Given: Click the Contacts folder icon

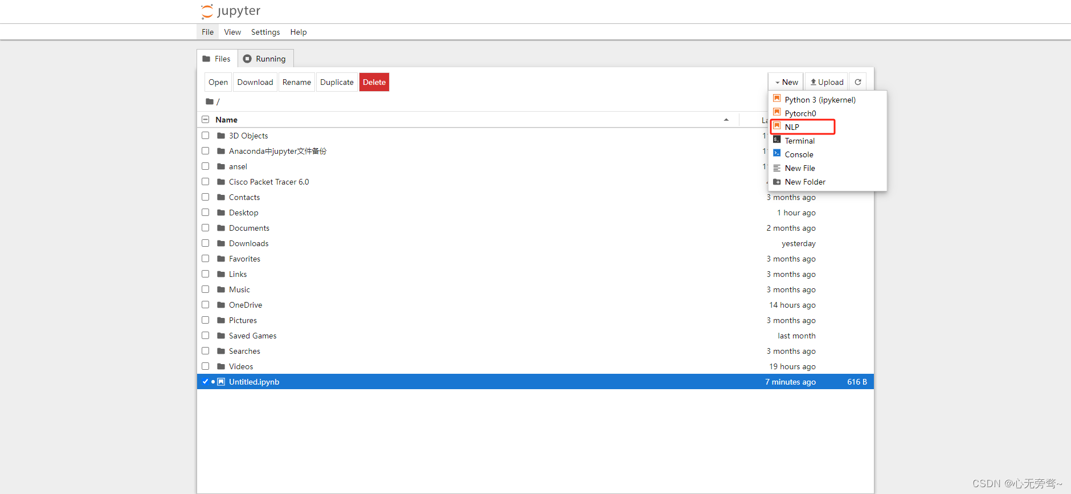Looking at the screenshot, I should [221, 197].
